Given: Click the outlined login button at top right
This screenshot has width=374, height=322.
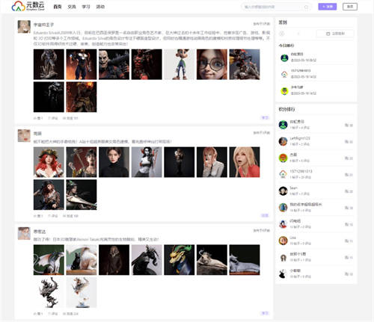Looking at the screenshot, I should (350, 7).
